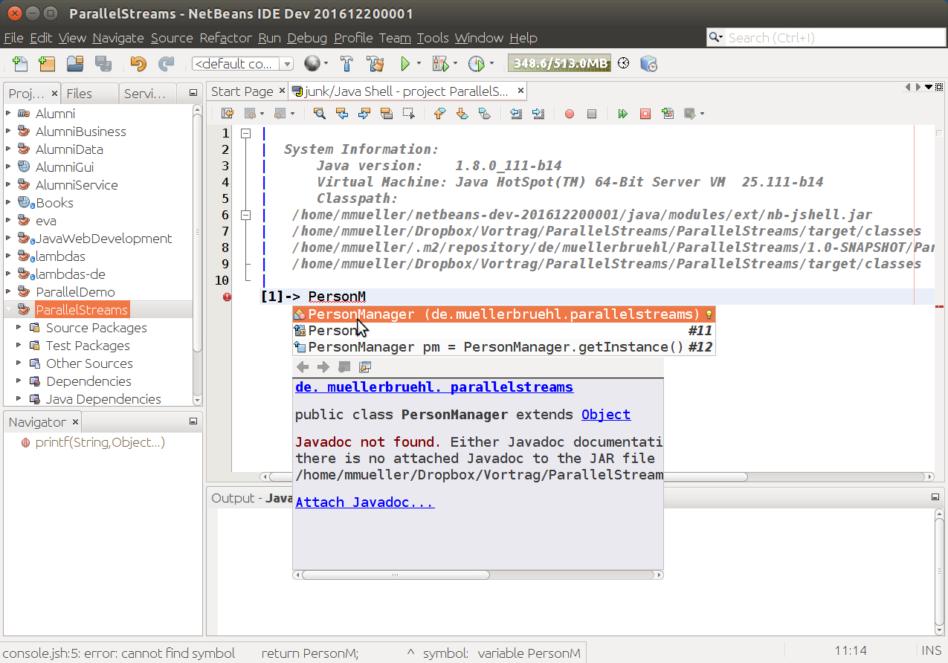Click the Open Project icon
Screen dimensions: 948x663
pyautogui.click(x=74, y=64)
